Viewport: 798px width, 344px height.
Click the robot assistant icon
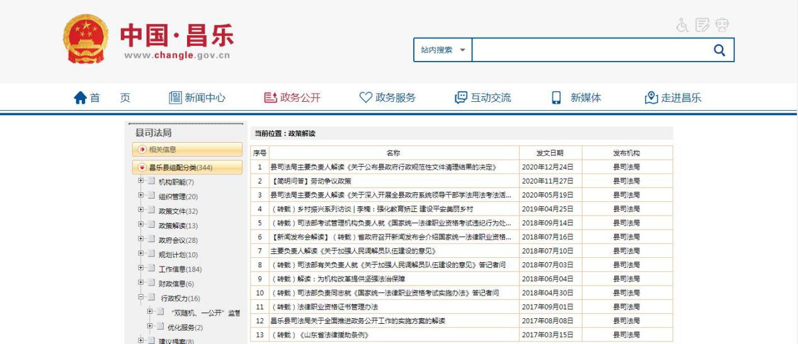(722, 26)
